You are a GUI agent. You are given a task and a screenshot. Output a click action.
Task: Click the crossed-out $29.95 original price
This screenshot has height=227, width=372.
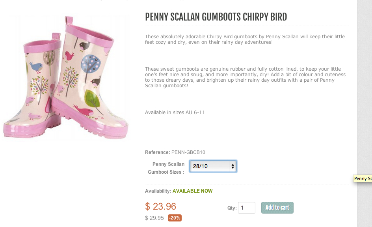tap(154, 218)
